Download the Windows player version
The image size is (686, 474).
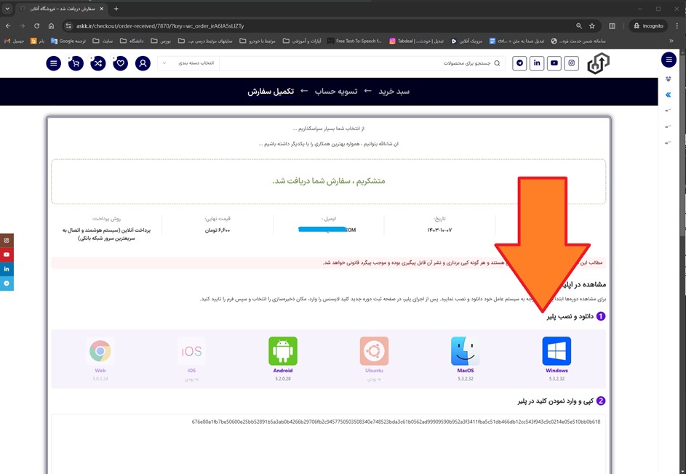557,352
